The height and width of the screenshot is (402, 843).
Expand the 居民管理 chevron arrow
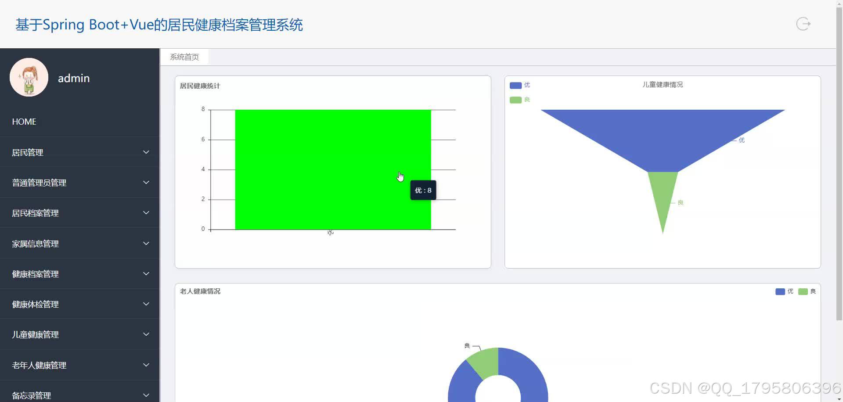tap(146, 152)
